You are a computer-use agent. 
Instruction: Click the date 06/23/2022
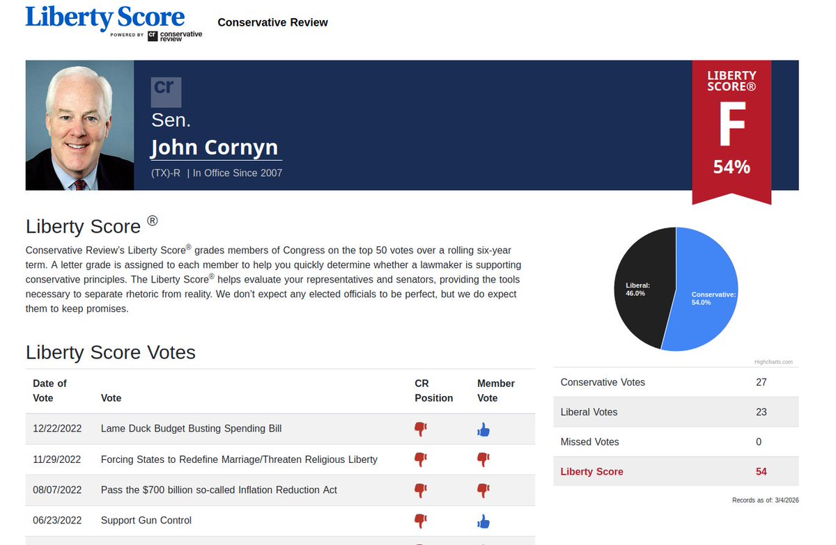click(57, 521)
